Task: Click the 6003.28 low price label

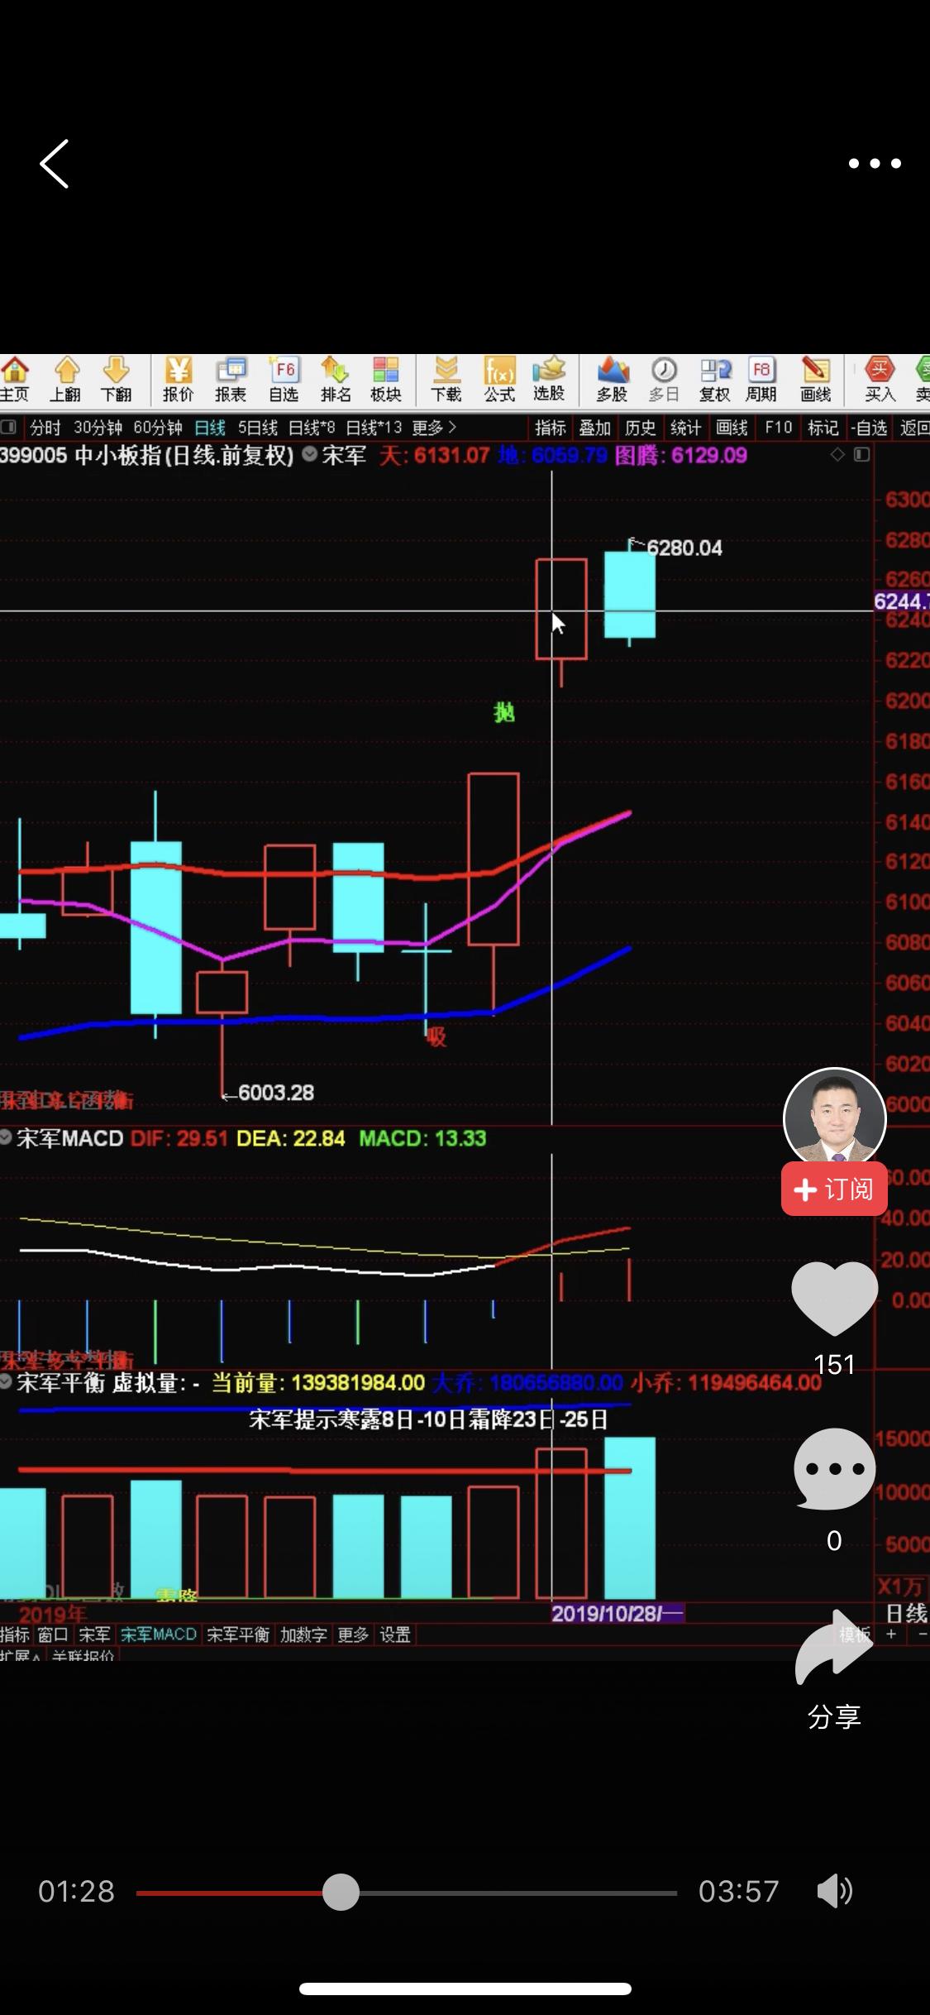Action: pyautogui.click(x=276, y=1093)
